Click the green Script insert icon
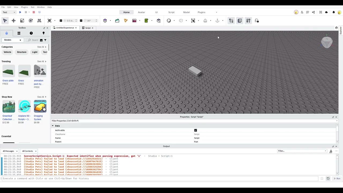The image size is (343, 193). pos(146,21)
